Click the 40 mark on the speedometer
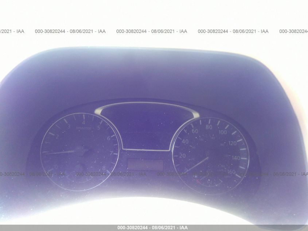 click(185, 141)
